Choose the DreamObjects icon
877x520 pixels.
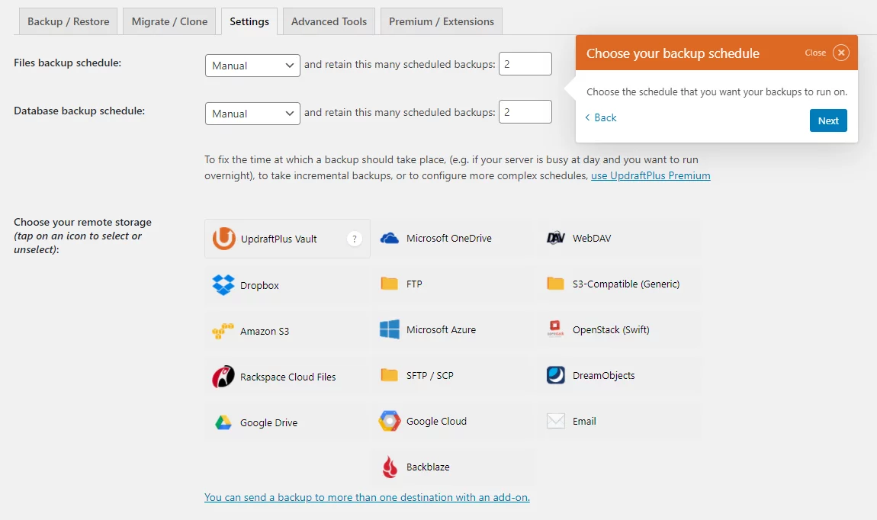coord(555,374)
